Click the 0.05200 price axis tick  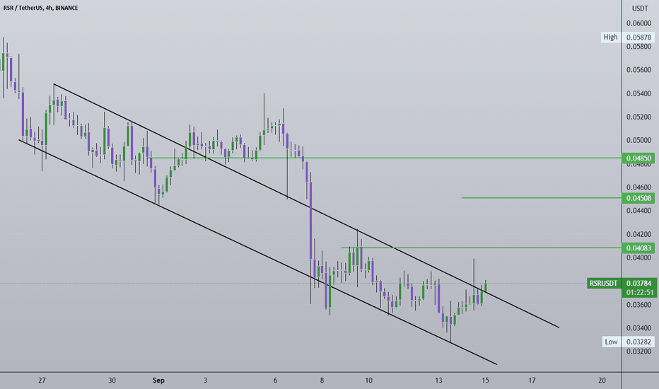(x=638, y=117)
